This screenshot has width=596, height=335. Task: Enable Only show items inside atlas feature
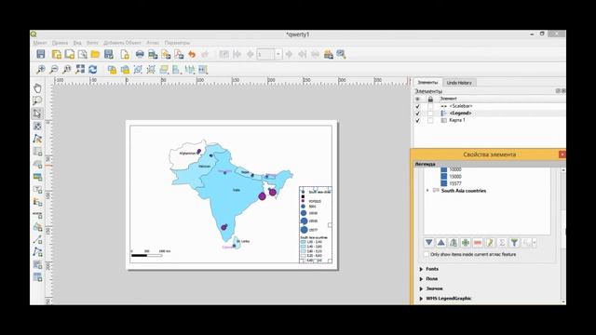point(427,254)
